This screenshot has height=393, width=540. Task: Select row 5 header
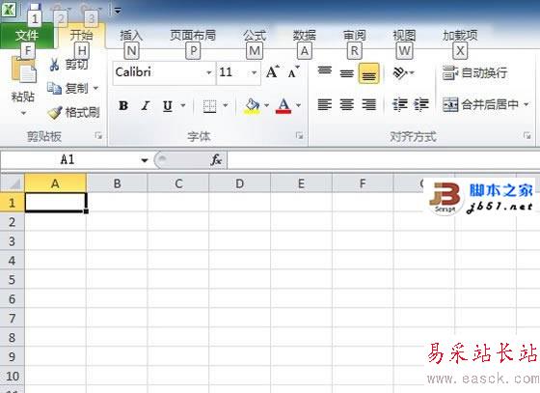[12, 279]
